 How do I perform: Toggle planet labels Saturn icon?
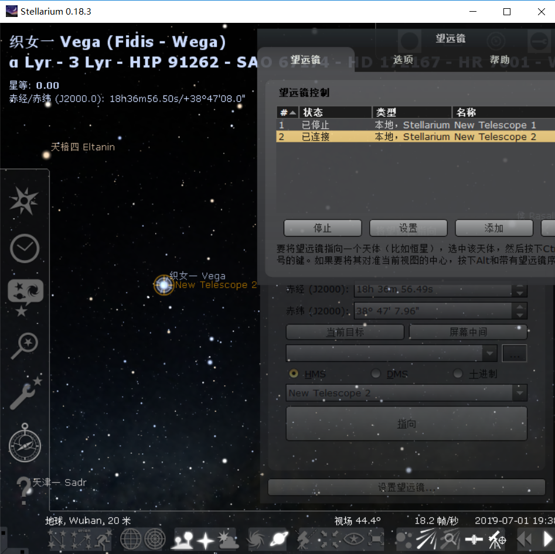(279, 539)
